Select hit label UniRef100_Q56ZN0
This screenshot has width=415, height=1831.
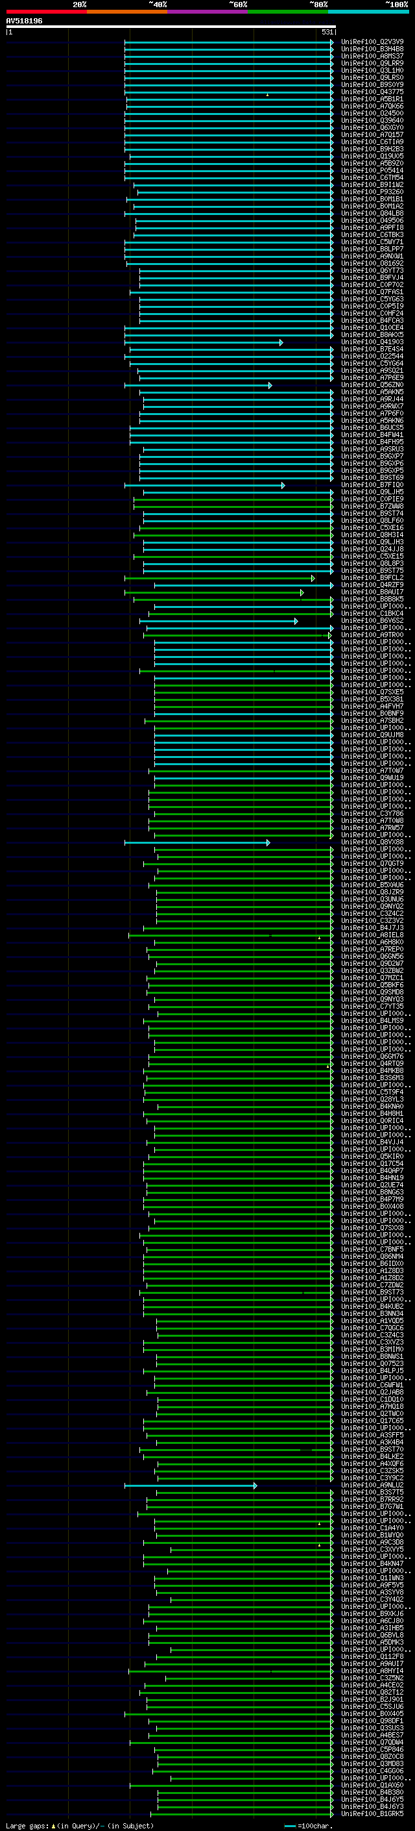click(372, 385)
